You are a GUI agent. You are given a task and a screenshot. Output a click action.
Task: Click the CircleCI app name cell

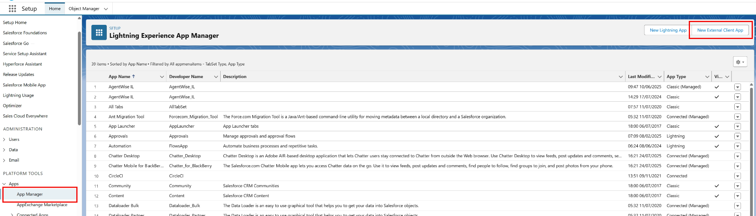pyautogui.click(x=116, y=176)
